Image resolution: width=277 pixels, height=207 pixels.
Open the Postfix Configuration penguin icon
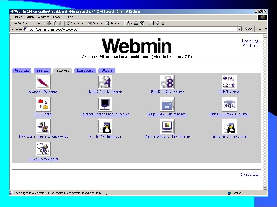click(x=105, y=127)
